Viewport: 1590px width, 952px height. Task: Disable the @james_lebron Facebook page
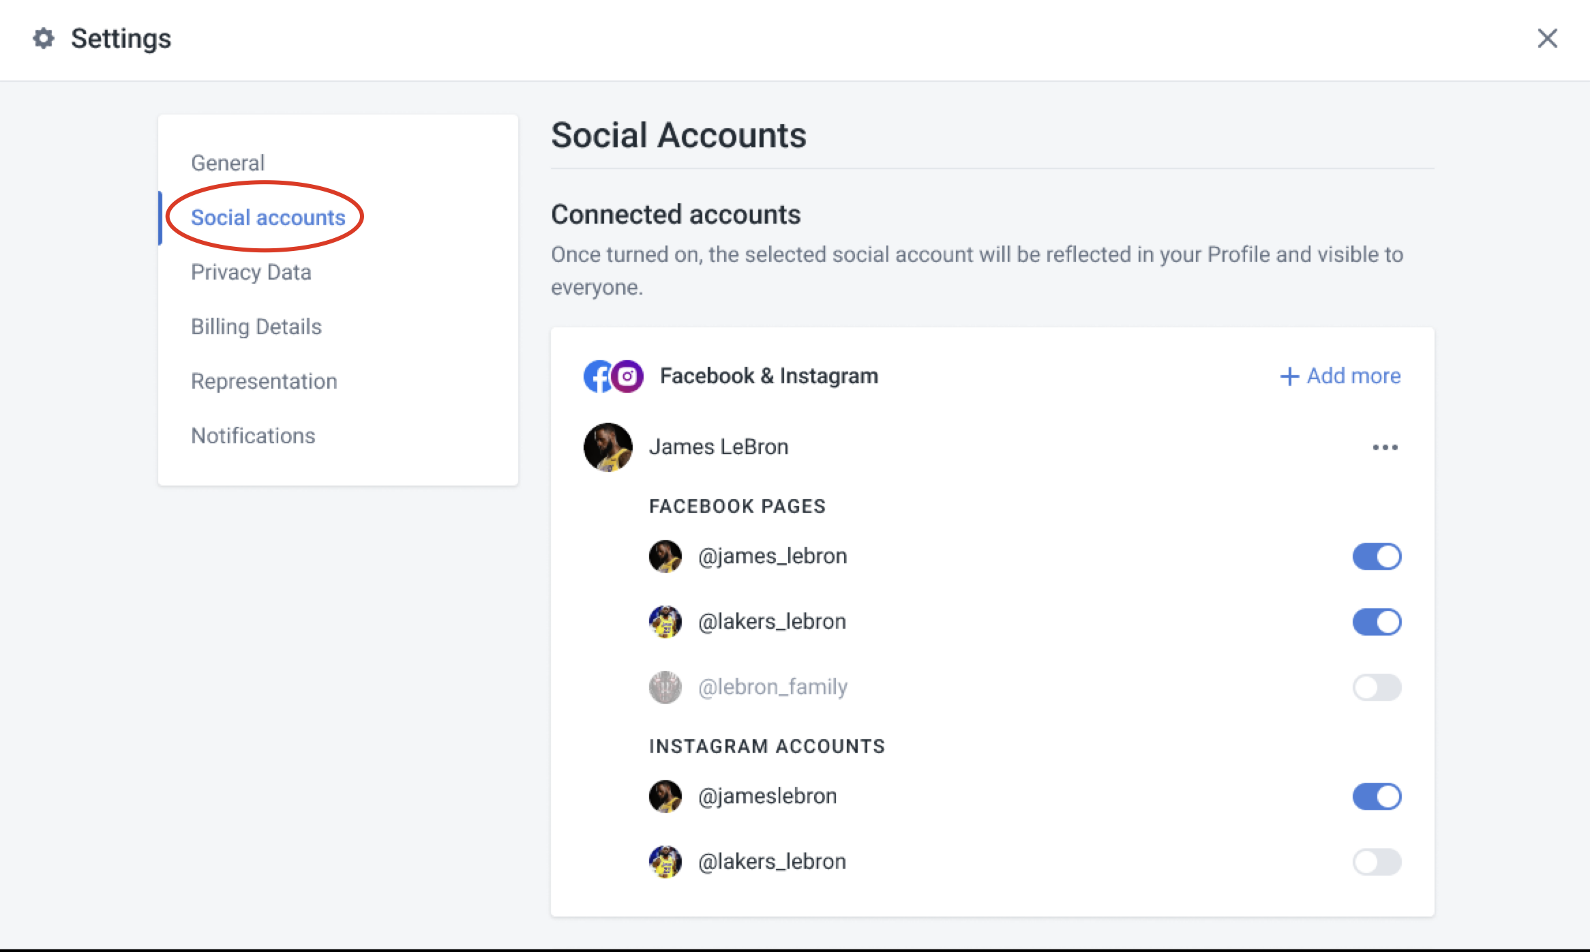click(1377, 556)
